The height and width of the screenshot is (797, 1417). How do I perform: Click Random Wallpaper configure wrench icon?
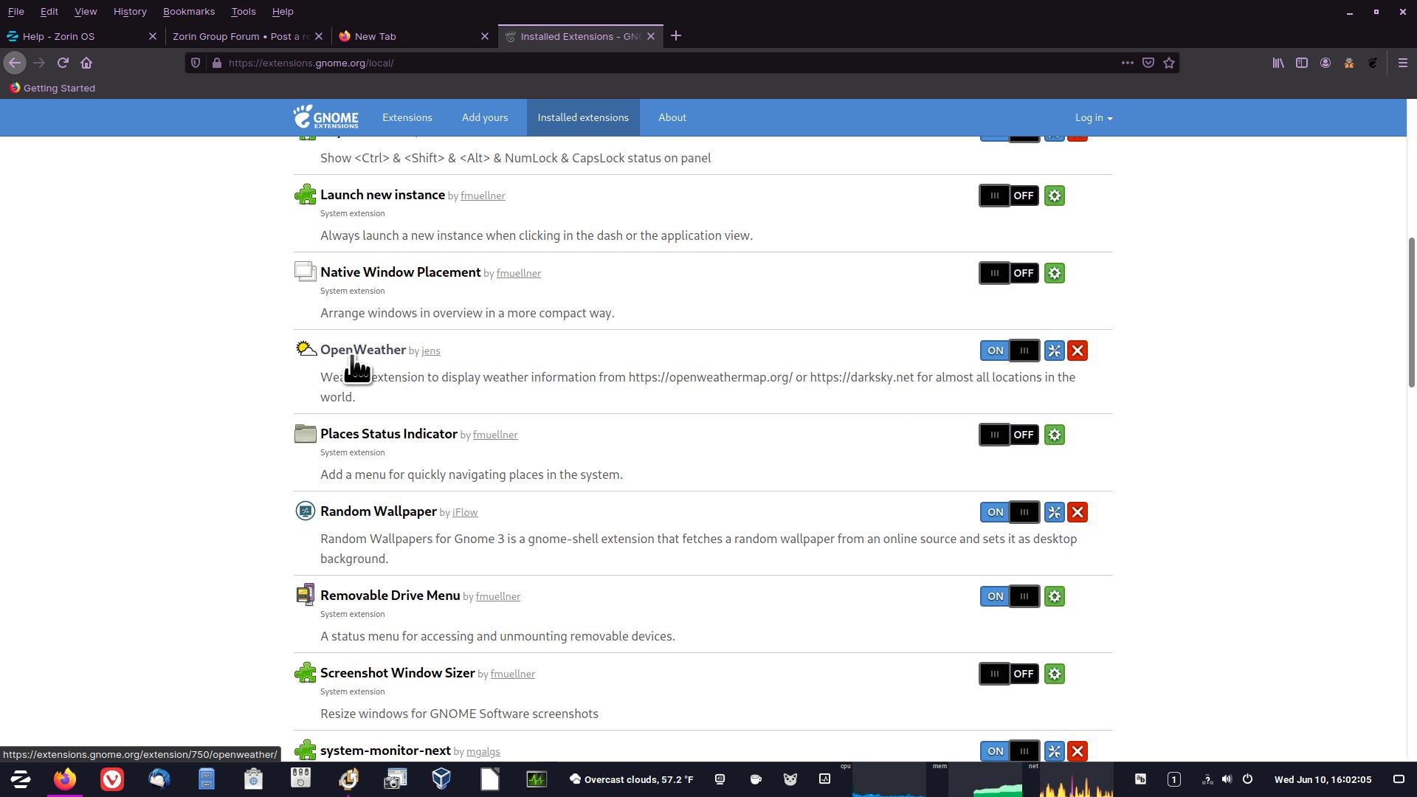[x=1054, y=512]
